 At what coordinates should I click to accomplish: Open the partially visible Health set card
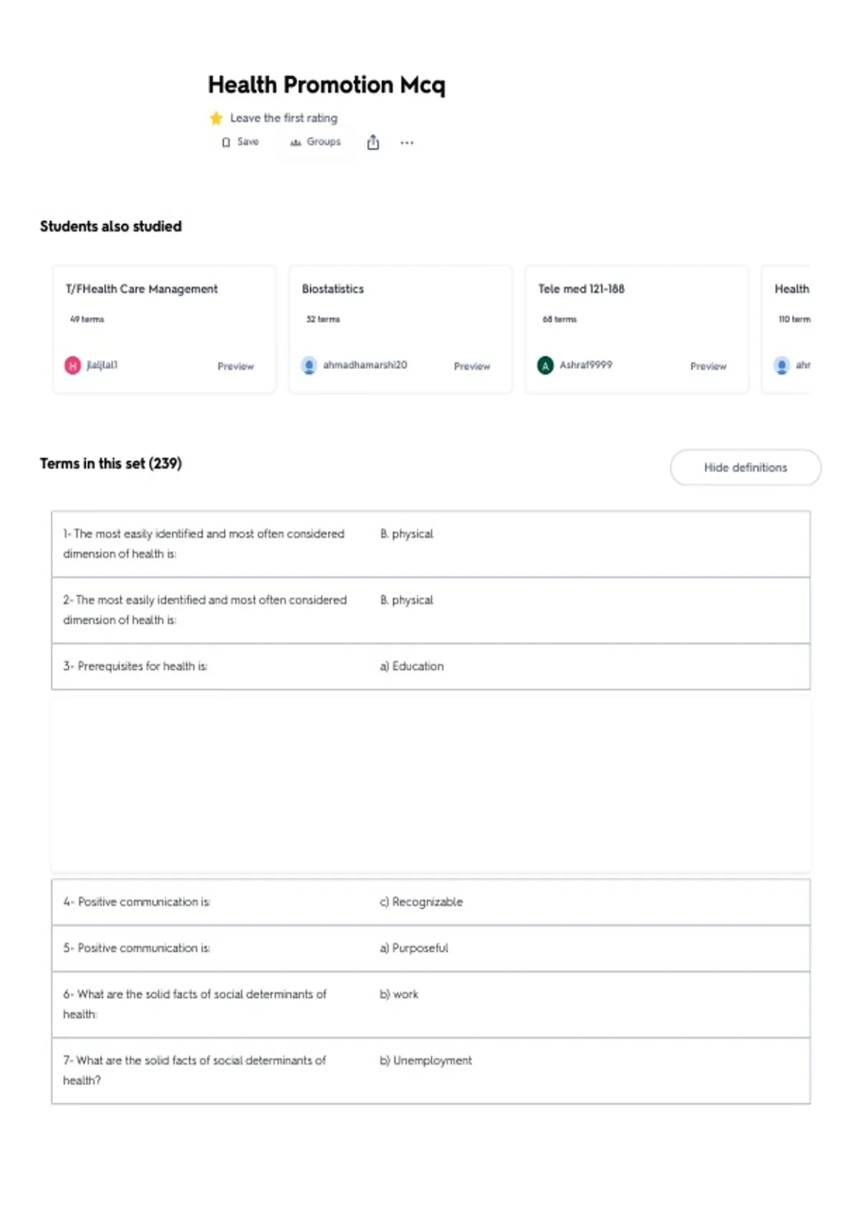tap(786, 329)
